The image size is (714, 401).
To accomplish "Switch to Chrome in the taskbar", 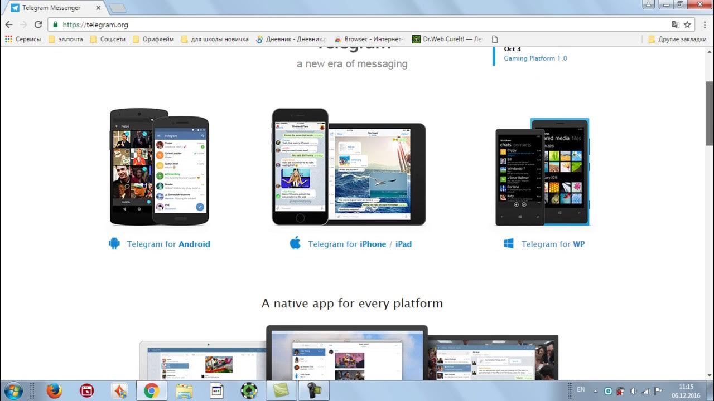I will [x=151, y=391].
